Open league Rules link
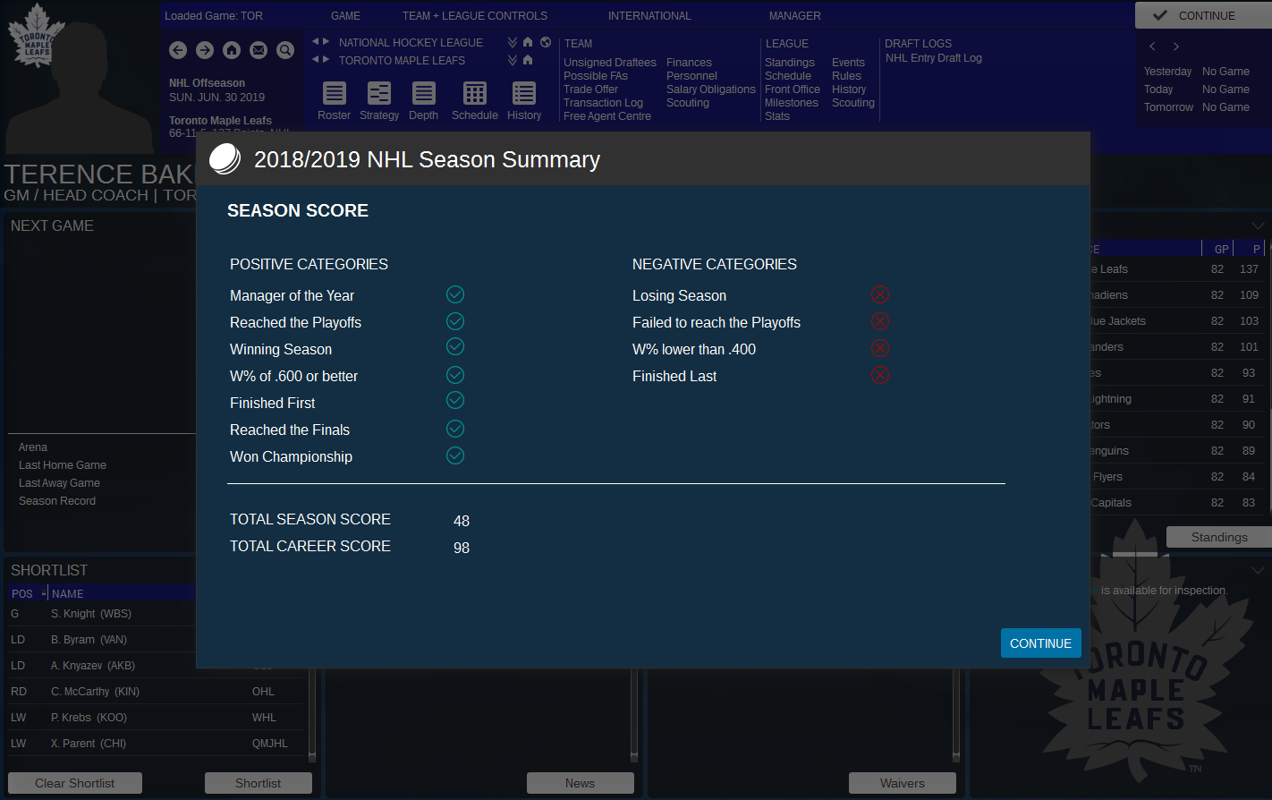Screen dimensions: 1272x800 pyautogui.click(x=846, y=76)
